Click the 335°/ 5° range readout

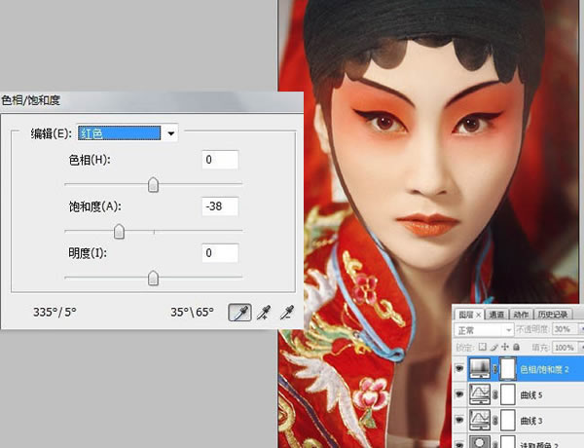tap(55, 312)
